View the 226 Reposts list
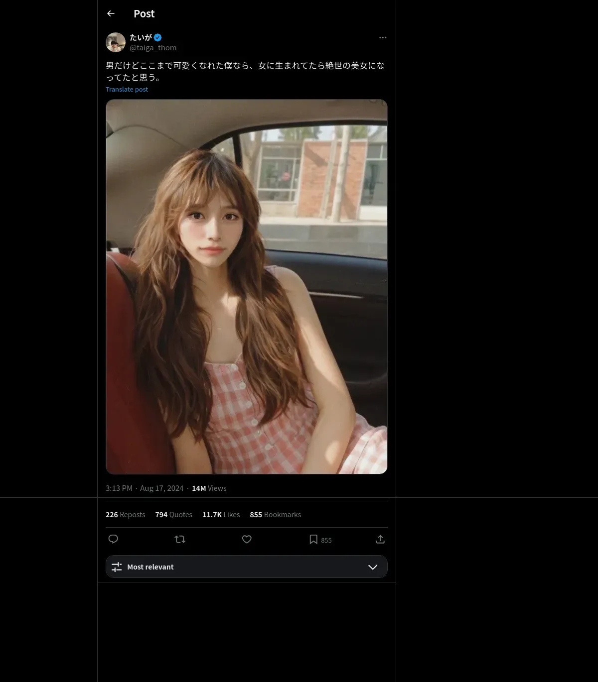 125,515
